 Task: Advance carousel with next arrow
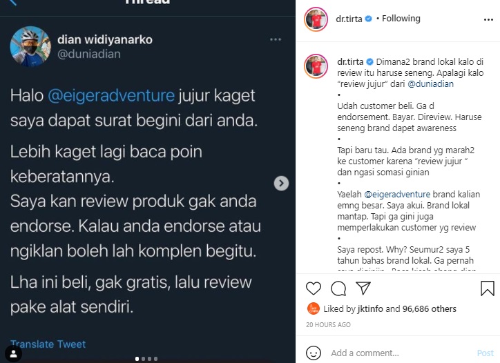tap(281, 184)
